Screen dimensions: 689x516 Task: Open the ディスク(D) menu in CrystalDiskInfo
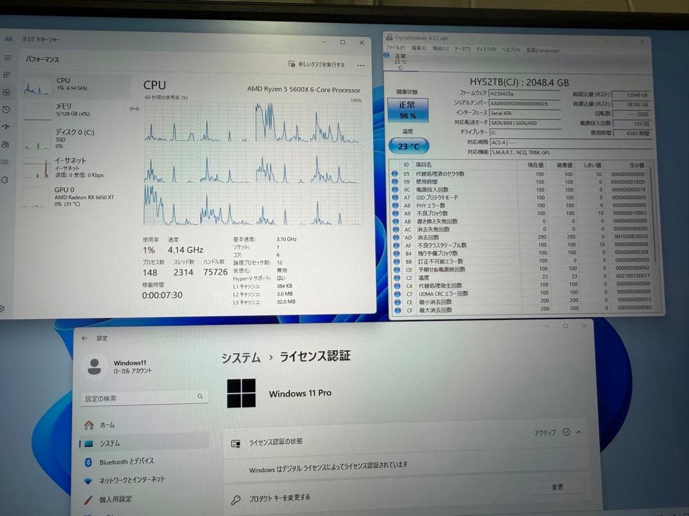tap(486, 49)
